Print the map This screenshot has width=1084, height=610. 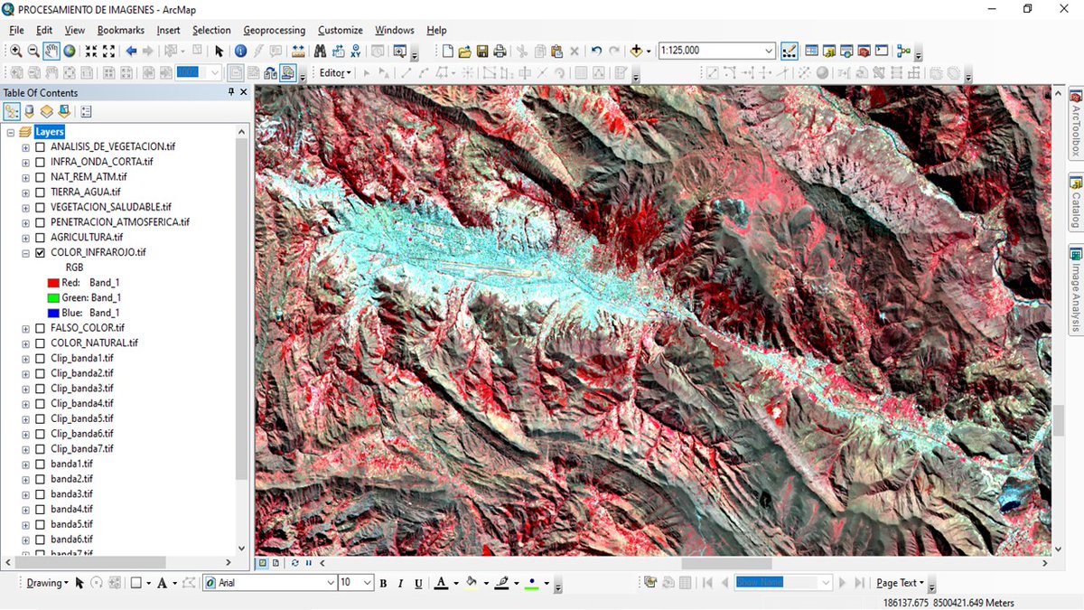click(500, 51)
